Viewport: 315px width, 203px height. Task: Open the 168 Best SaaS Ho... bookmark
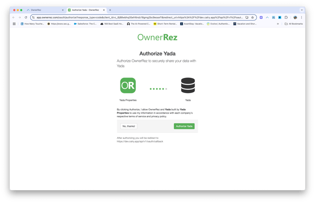click(112, 24)
